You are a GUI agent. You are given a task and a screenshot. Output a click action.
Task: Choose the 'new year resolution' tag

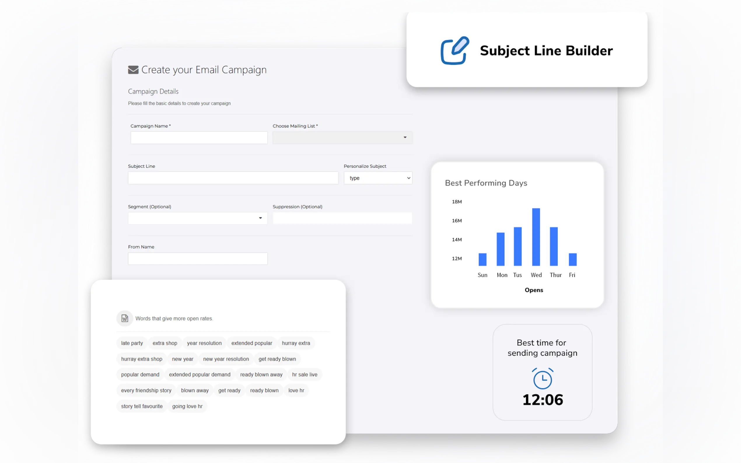coord(226,359)
